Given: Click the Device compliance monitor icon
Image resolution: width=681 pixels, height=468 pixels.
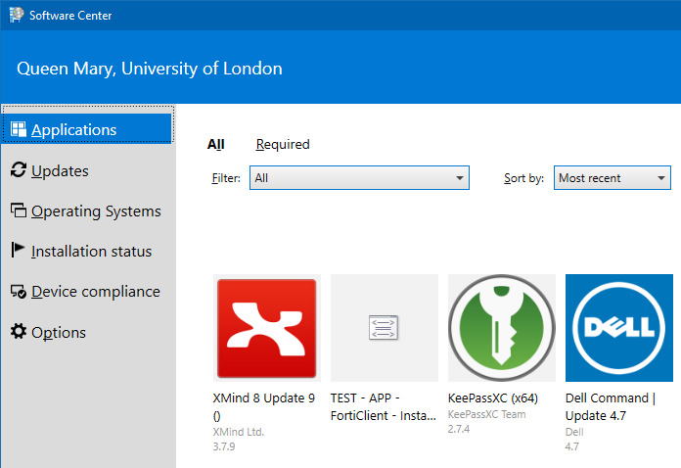Looking at the screenshot, I should tap(19, 291).
